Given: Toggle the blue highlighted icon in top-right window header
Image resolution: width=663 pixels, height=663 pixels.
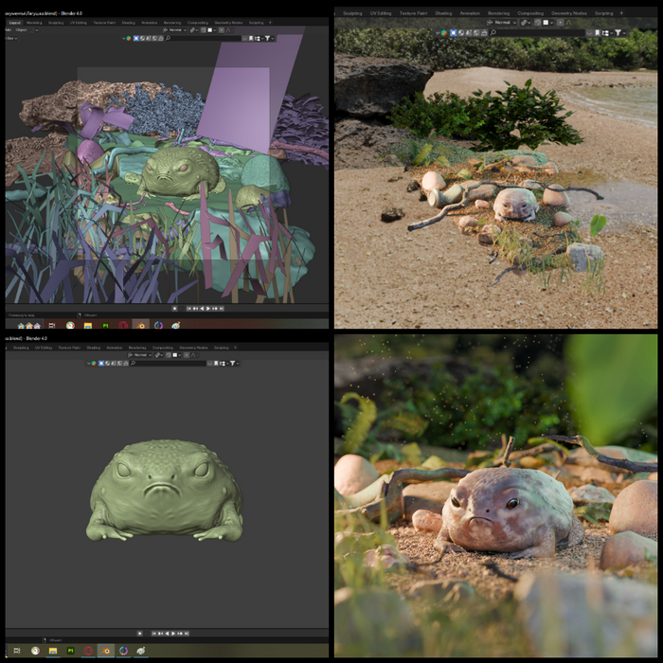Looking at the screenshot, I should point(454,32).
